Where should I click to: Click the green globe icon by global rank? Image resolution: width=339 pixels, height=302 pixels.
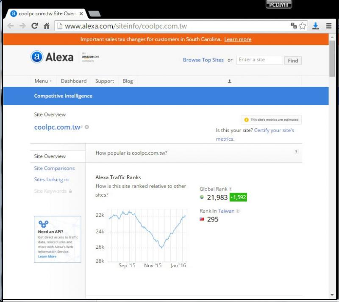202,197
